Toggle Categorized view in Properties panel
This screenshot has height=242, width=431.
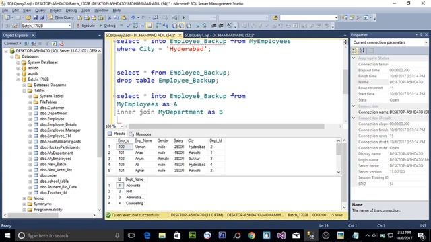355,51
